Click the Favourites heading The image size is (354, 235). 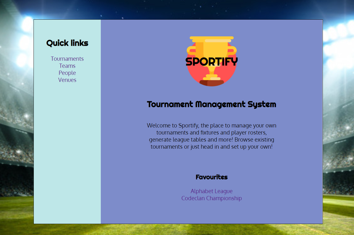(x=212, y=177)
